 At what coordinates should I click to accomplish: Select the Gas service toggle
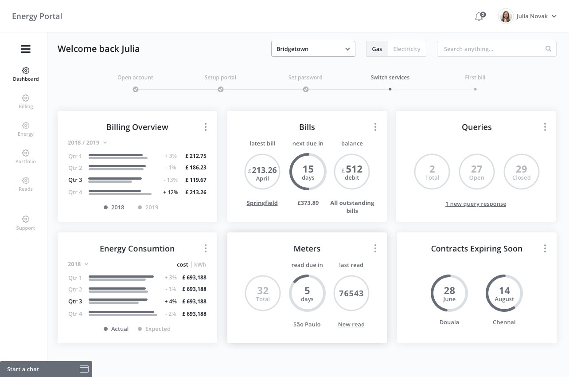pos(377,49)
